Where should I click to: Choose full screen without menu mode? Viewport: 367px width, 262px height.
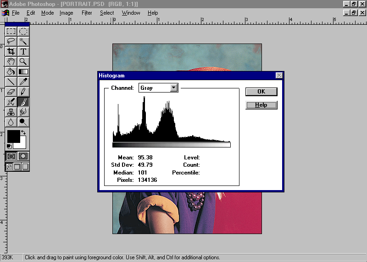tap(25, 167)
